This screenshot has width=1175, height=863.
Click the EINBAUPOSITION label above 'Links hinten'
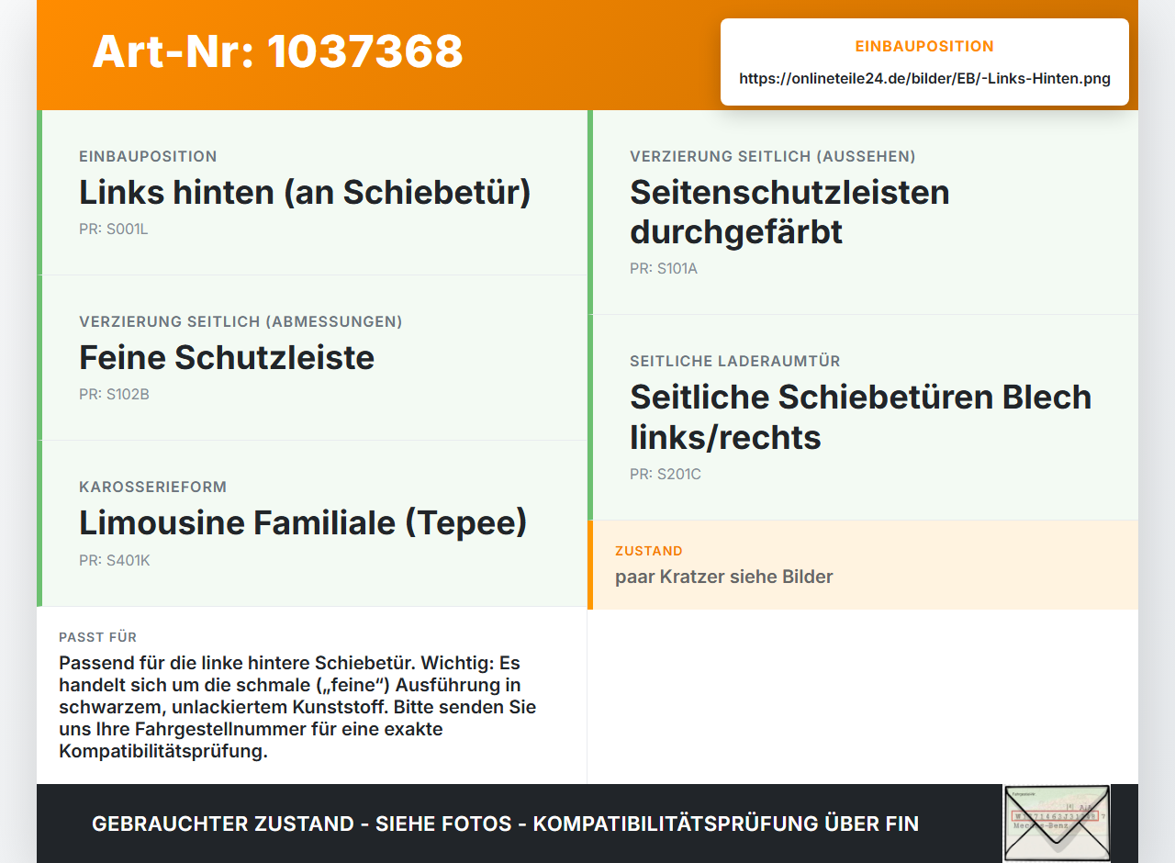pos(148,156)
